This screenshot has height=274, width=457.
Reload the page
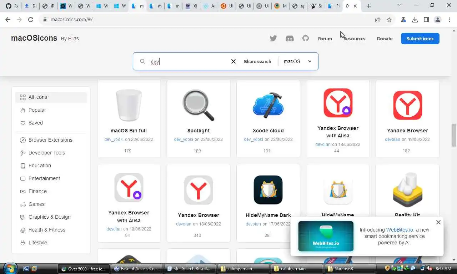(31, 20)
